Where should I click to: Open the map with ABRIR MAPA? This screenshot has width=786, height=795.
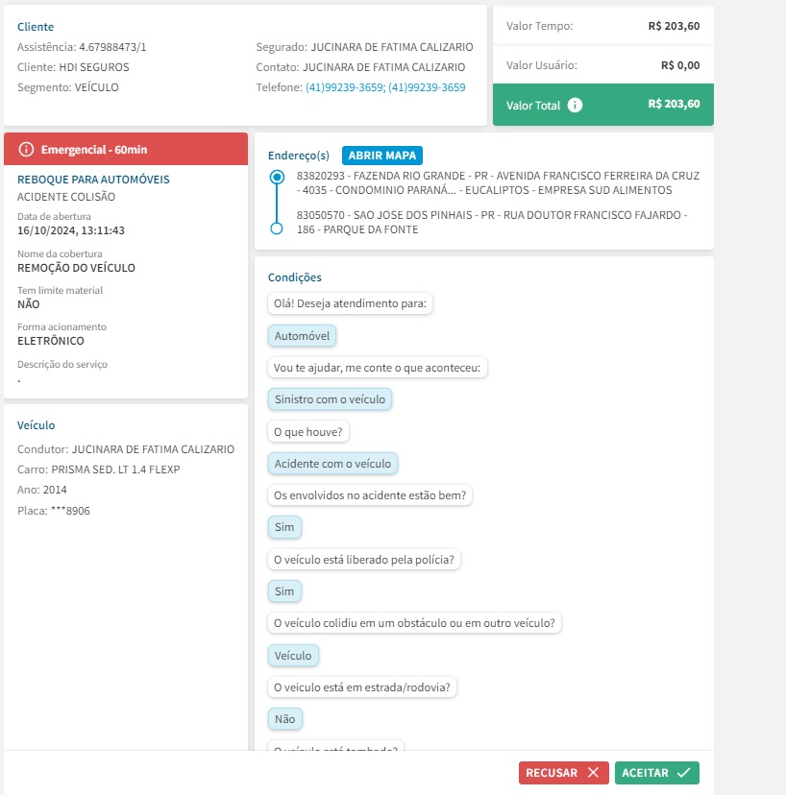tap(382, 156)
